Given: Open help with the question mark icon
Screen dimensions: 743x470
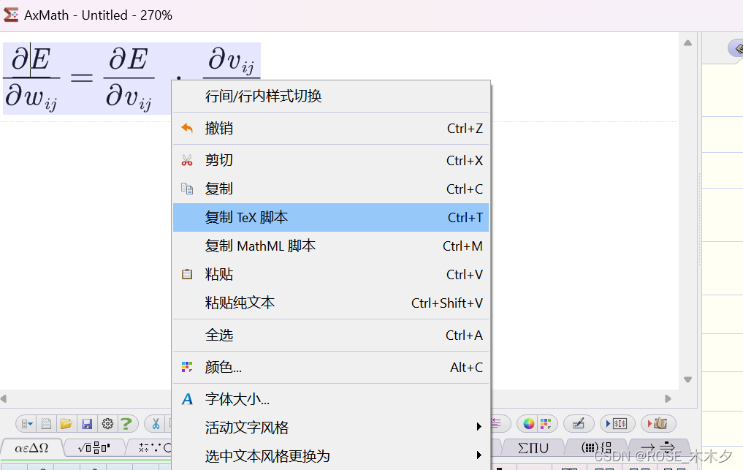Looking at the screenshot, I should pos(126,423).
